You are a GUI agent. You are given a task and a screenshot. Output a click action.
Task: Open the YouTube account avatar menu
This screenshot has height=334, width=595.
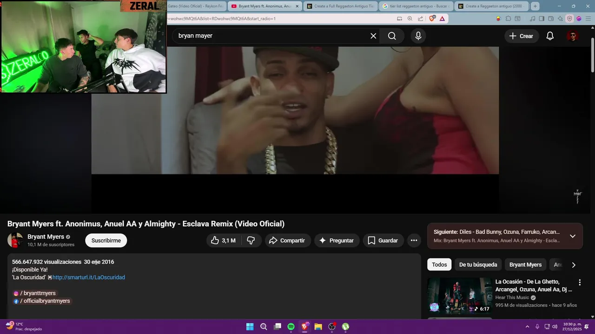point(573,36)
